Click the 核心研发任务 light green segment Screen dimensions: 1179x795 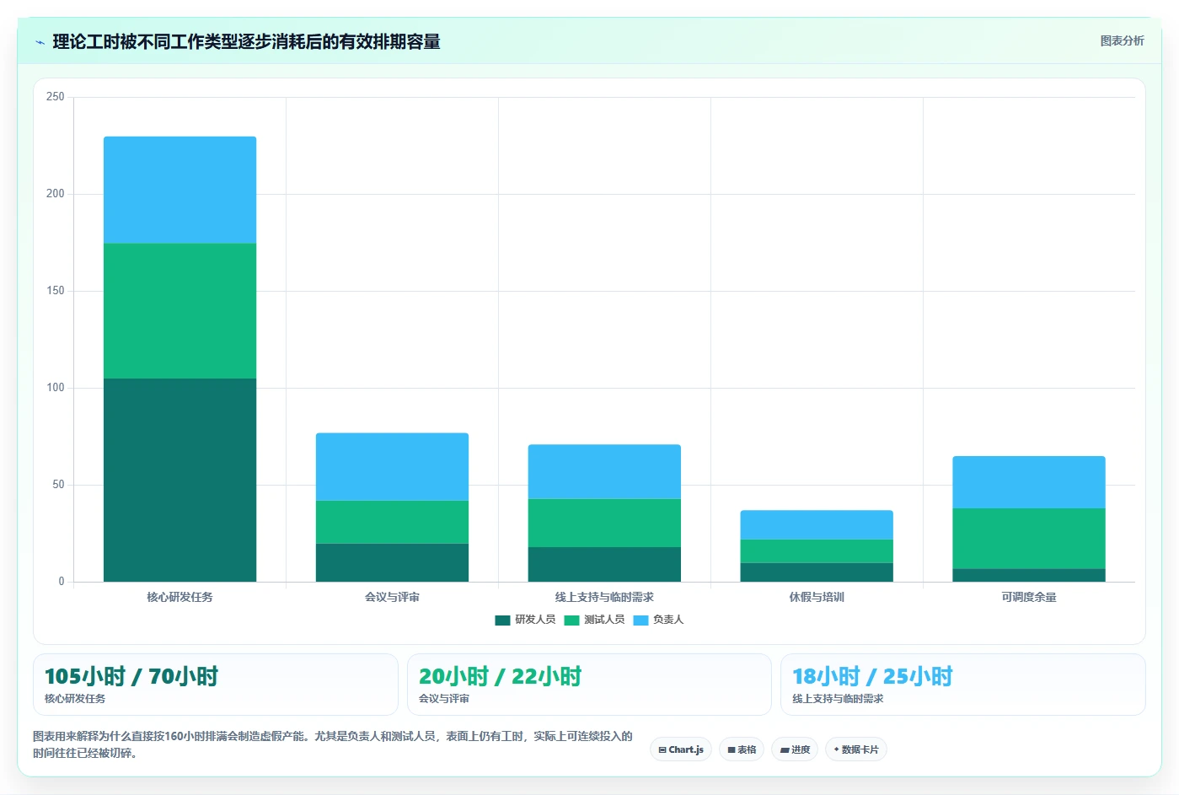point(180,311)
